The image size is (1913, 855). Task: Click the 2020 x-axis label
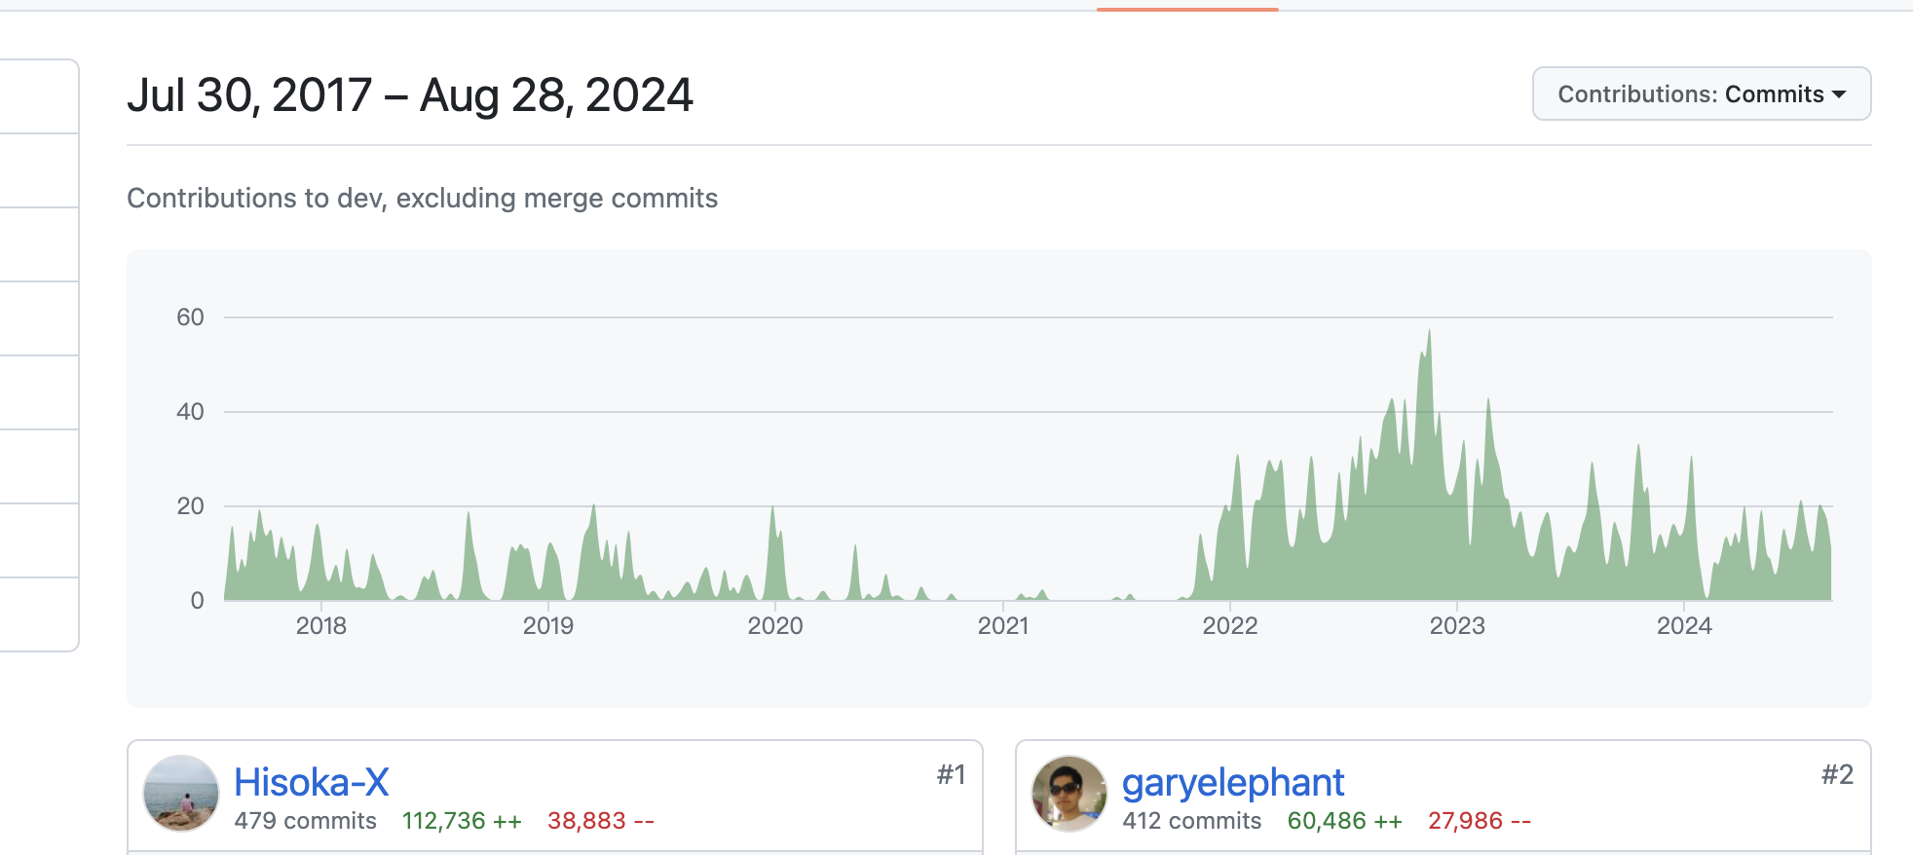click(775, 625)
